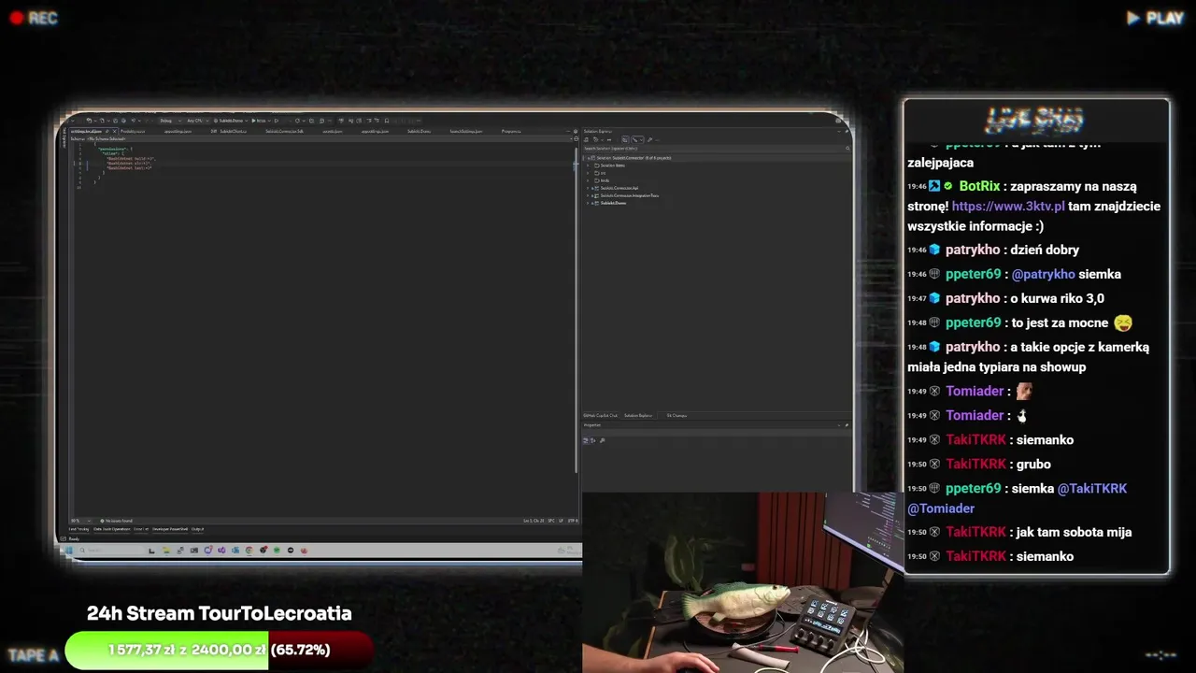Screen dimensions: 1196x673
Task: Switch to the secrets.json editor tab
Action: (332, 131)
